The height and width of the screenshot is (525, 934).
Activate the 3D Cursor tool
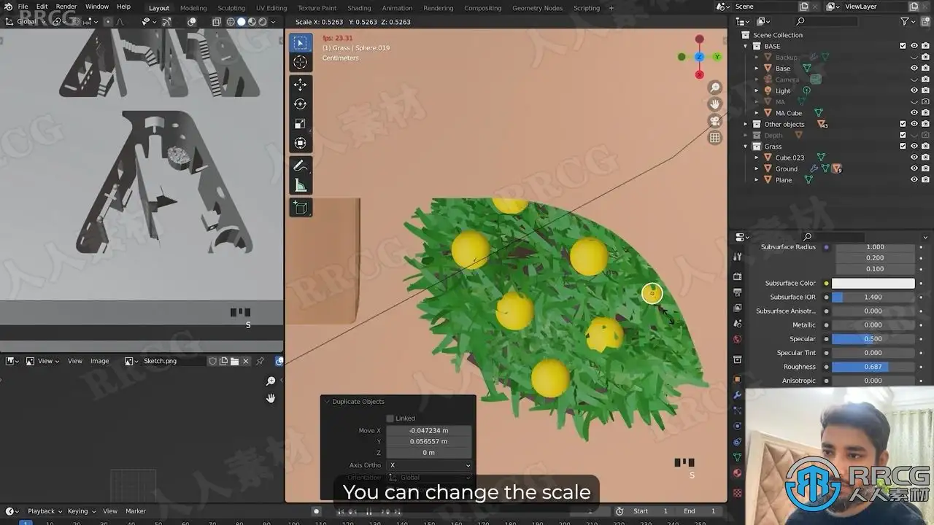[x=300, y=63]
